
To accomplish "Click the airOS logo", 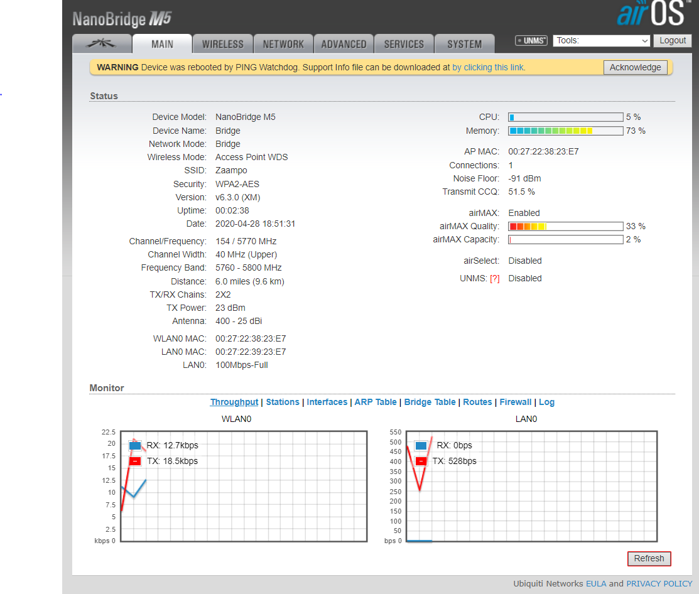I will [652, 13].
